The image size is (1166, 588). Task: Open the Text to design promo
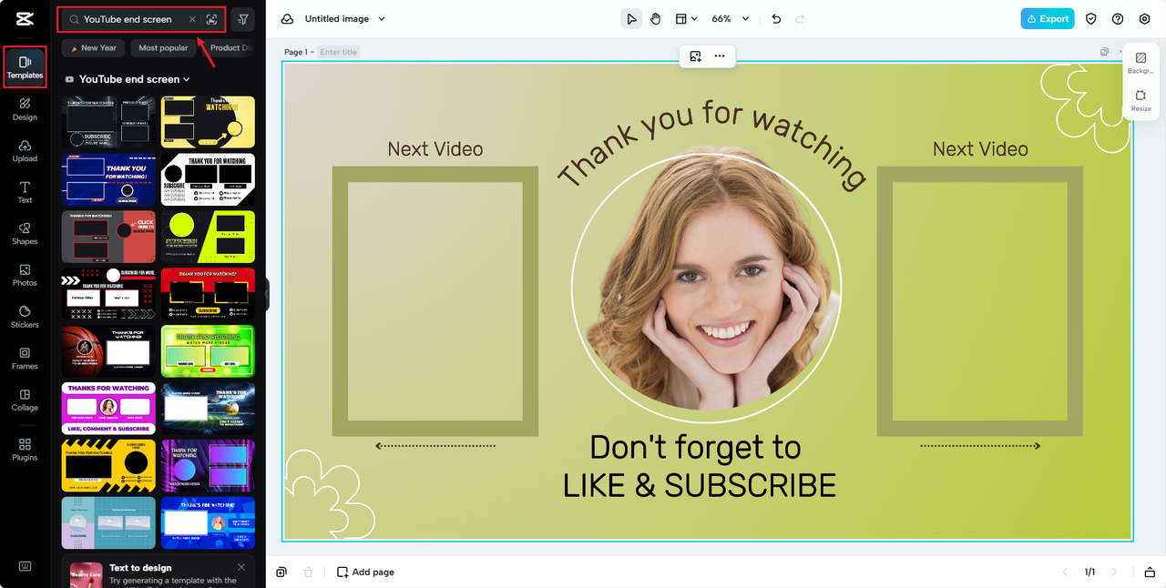[159, 573]
